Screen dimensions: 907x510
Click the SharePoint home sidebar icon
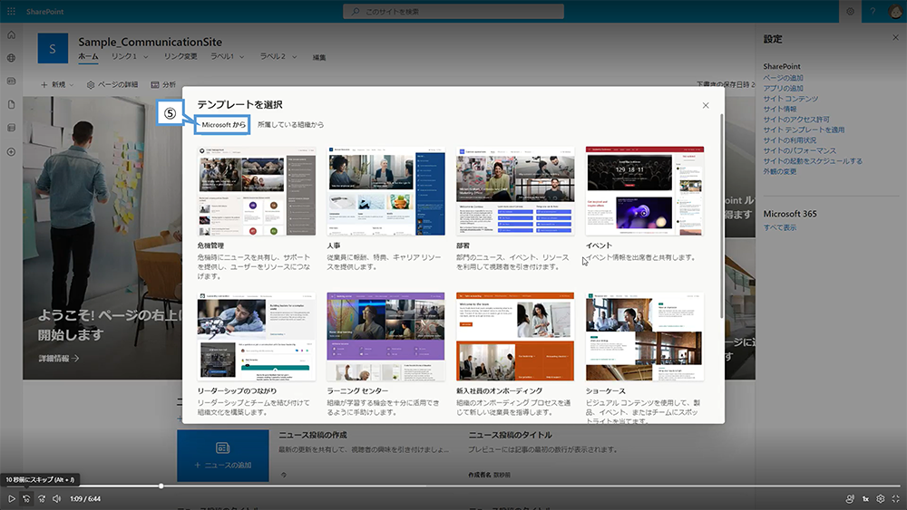[11, 35]
